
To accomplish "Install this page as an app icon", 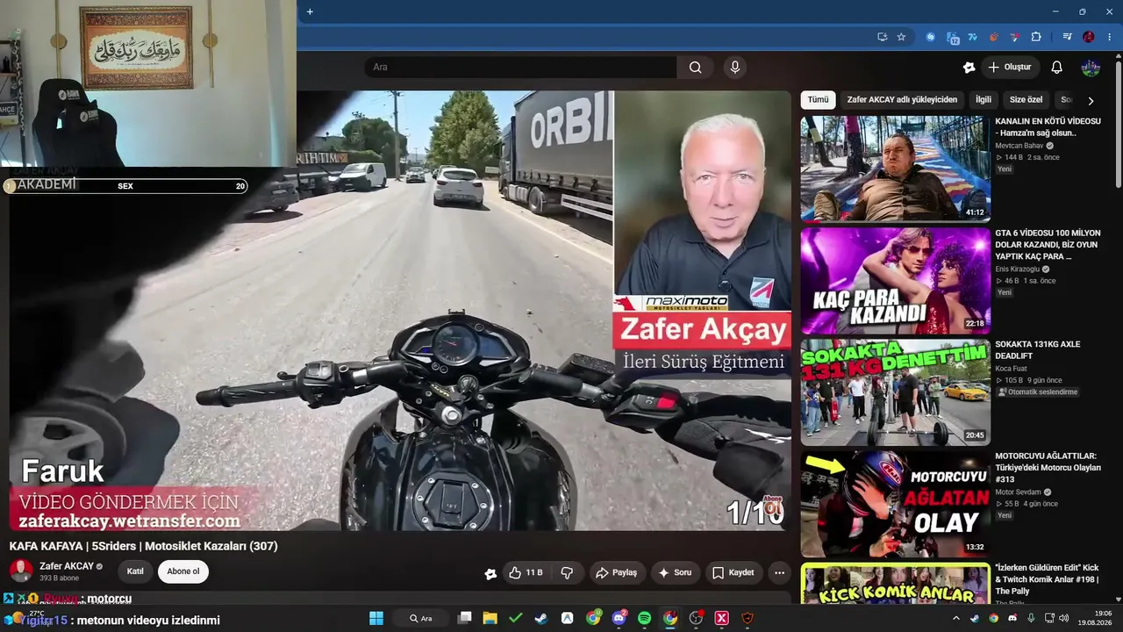I will [882, 37].
